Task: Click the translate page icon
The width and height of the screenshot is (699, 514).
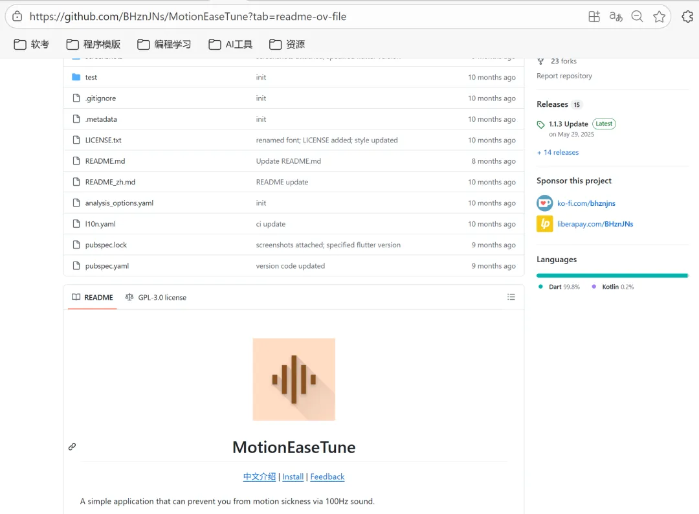Action: pyautogui.click(x=616, y=16)
